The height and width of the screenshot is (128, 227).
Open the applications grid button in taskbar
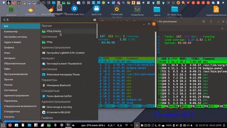click(x=3, y=125)
